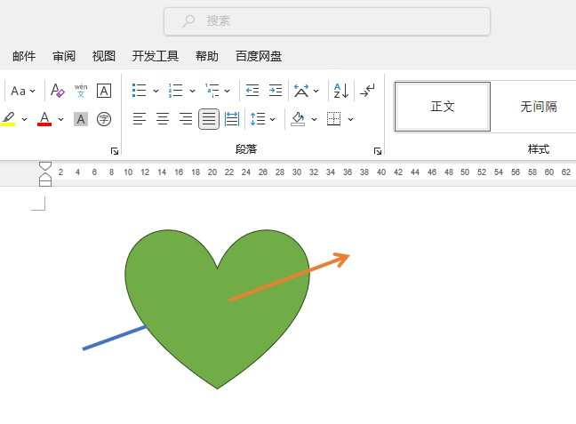Apply distributed alignment
This screenshot has width=576, height=424.
(232, 119)
